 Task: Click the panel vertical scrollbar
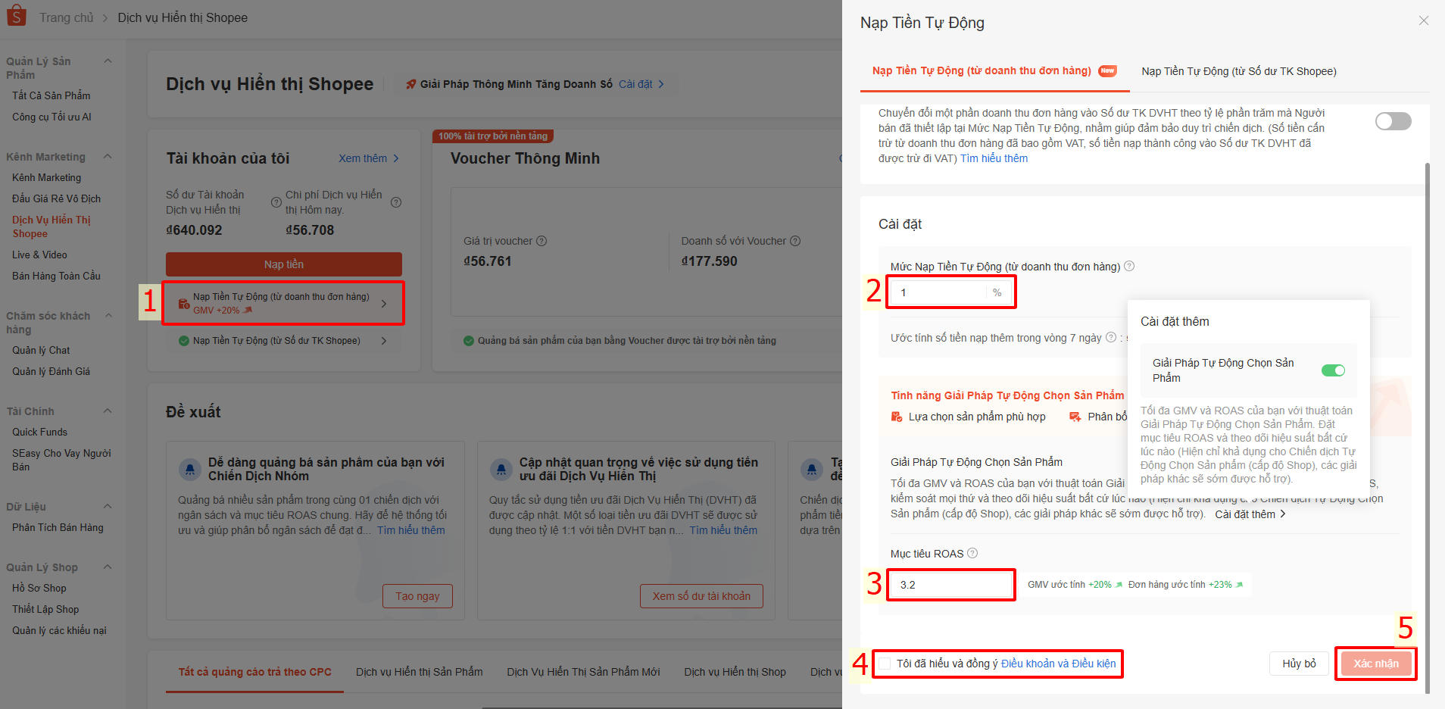pyautogui.click(x=1428, y=427)
